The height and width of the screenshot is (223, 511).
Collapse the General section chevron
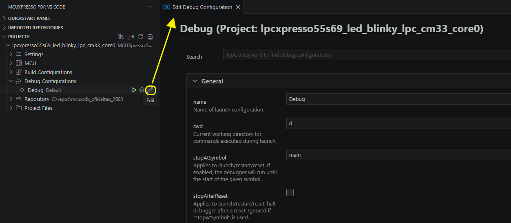tap(195, 81)
